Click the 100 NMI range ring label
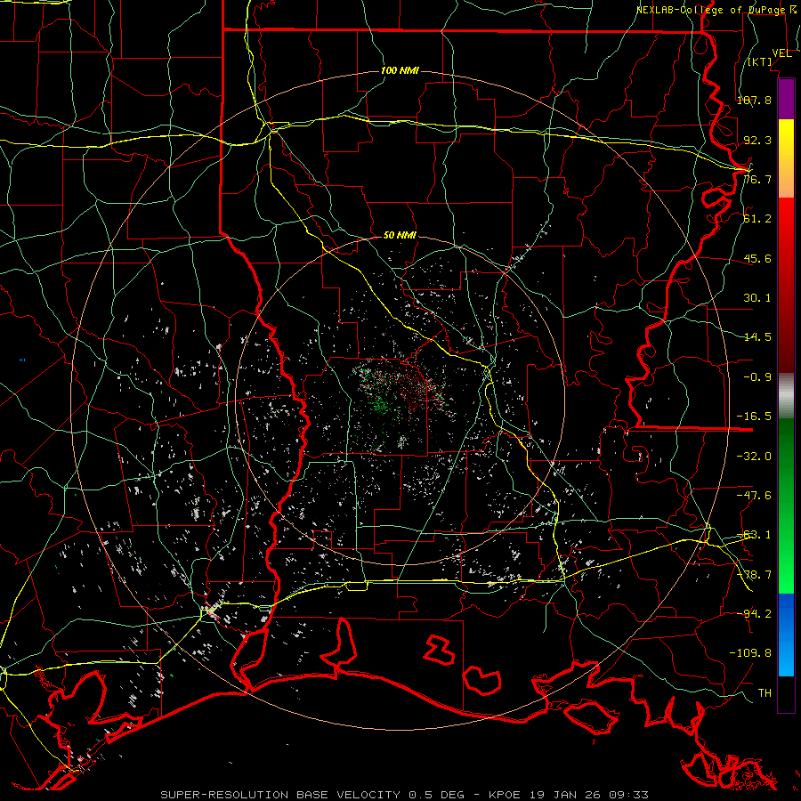This screenshot has height=801, width=801. [400, 70]
